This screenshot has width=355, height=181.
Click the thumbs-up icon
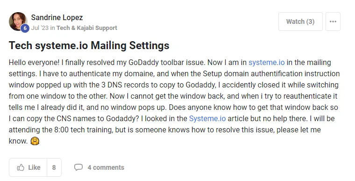21,167
